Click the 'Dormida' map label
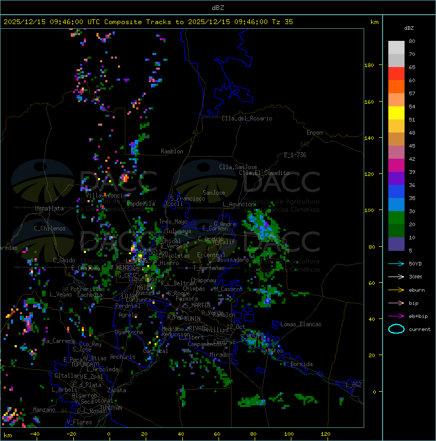 click(x=301, y=364)
